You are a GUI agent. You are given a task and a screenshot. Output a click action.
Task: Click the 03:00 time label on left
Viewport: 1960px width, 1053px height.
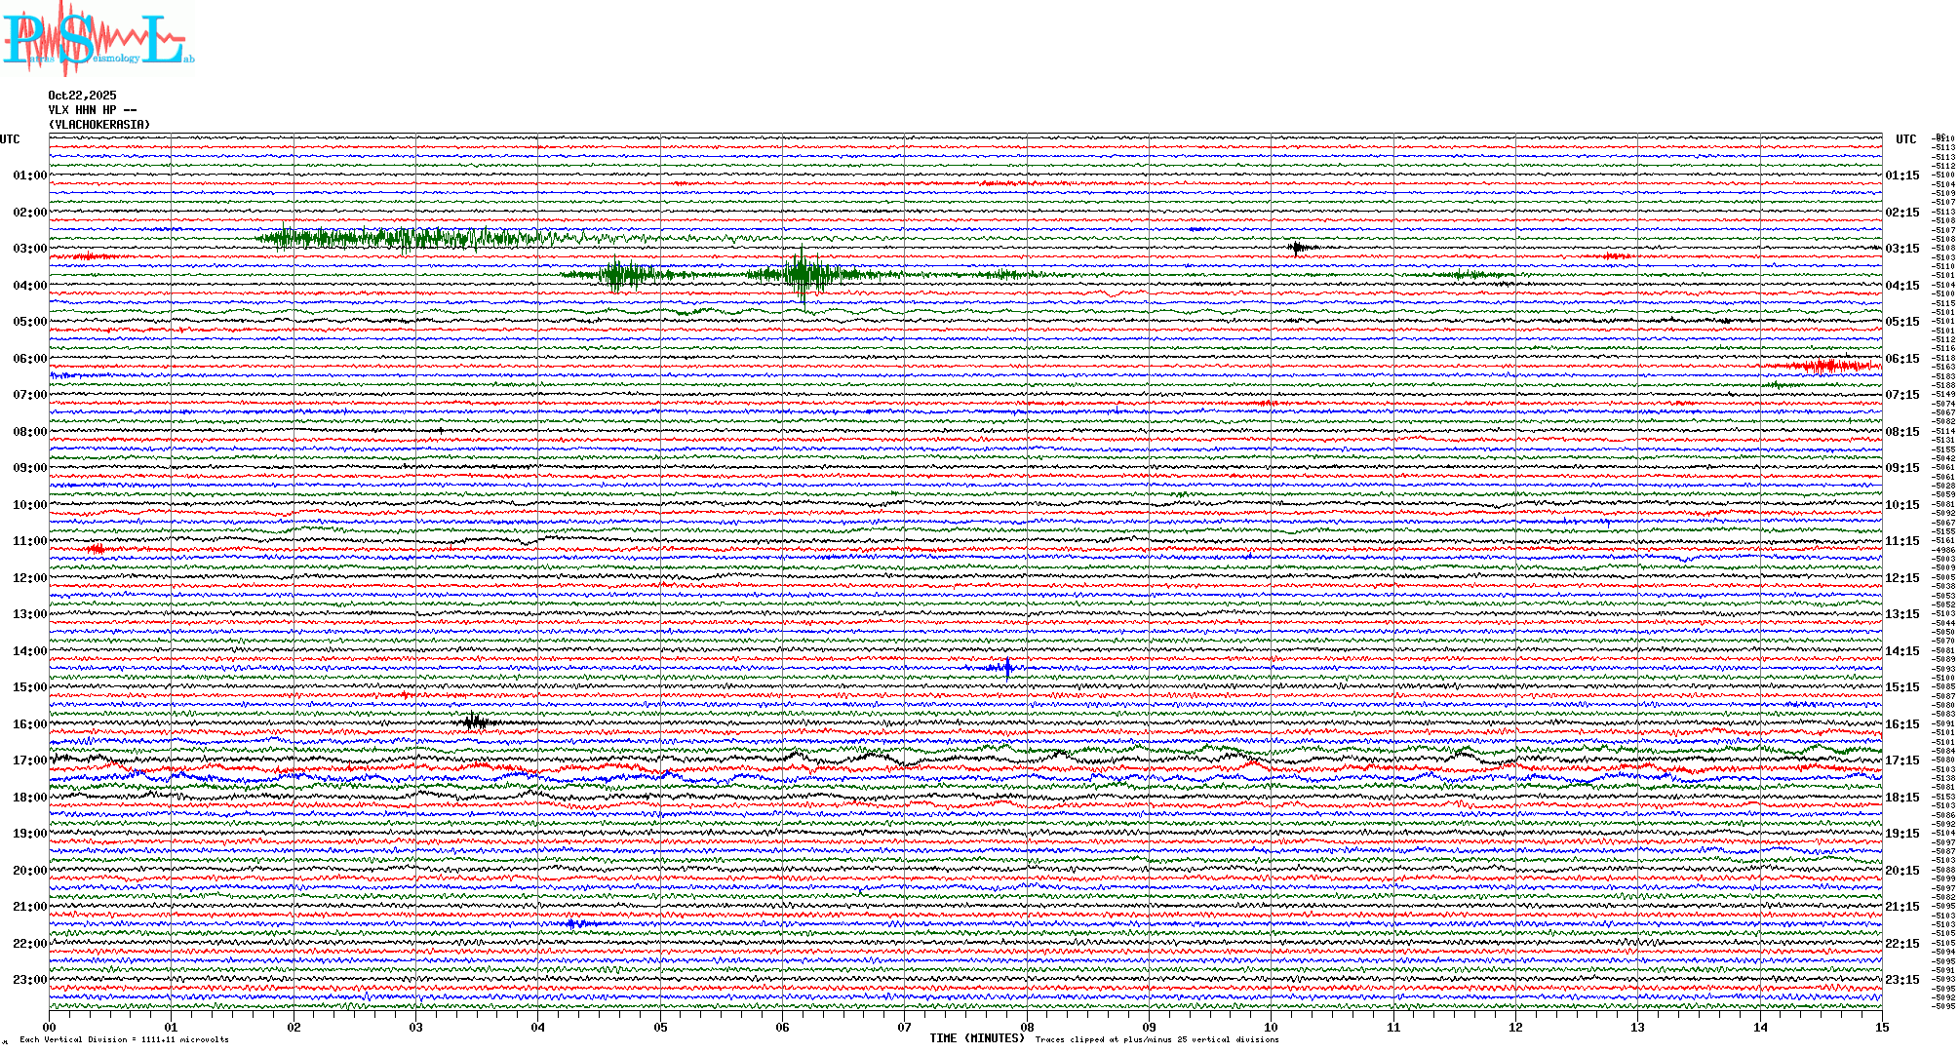[29, 249]
